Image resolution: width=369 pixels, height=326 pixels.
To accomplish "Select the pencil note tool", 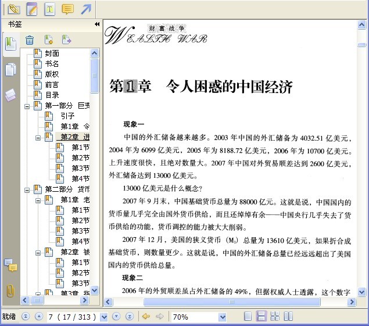I will click(x=32, y=9).
